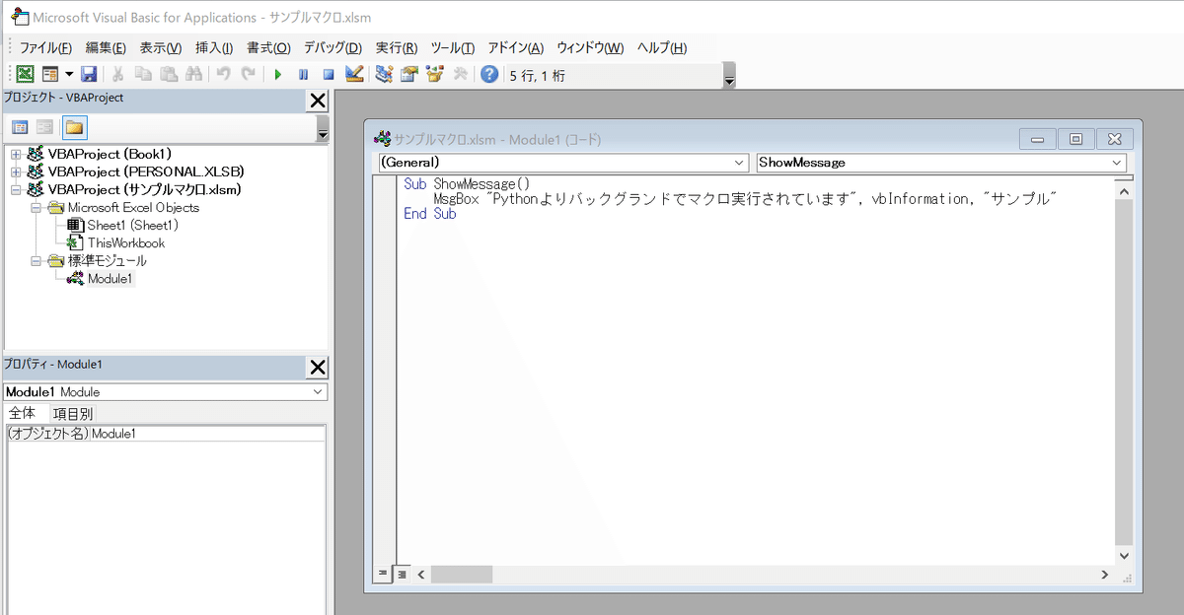Open the 挿入 menu
The height and width of the screenshot is (615, 1184).
[x=215, y=47]
